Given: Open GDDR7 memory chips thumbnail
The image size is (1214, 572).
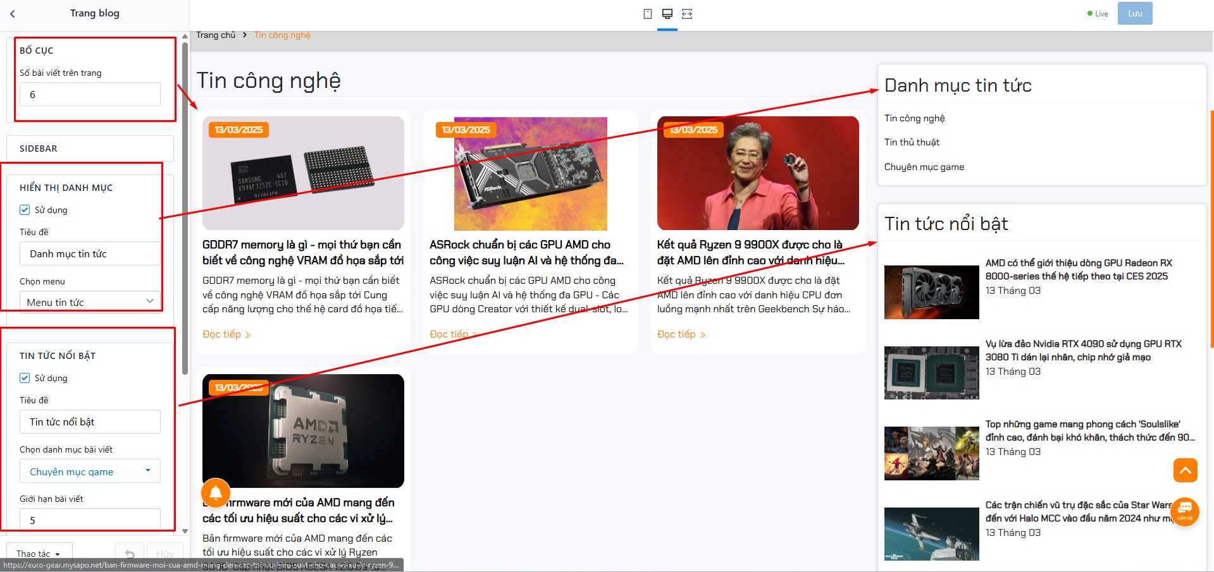Looking at the screenshot, I should [303, 173].
